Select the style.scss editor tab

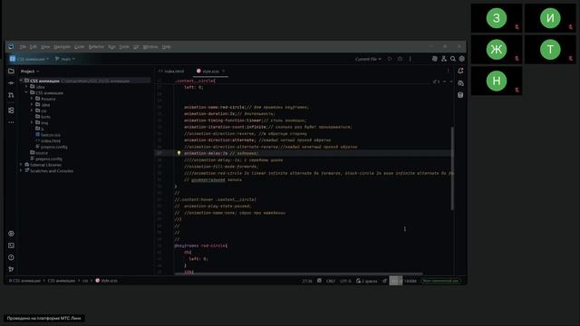208,72
